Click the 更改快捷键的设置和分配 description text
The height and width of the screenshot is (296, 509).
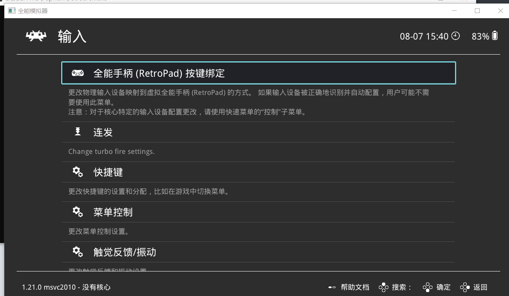(x=148, y=192)
